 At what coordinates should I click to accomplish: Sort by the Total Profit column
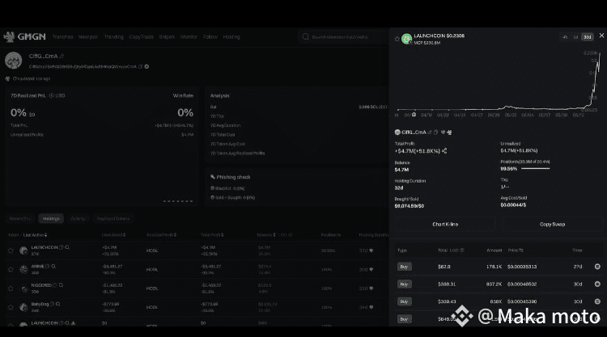[x=212, y=235]
